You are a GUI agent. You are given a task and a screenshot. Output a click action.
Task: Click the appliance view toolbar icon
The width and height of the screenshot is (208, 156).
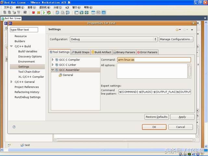98,13
